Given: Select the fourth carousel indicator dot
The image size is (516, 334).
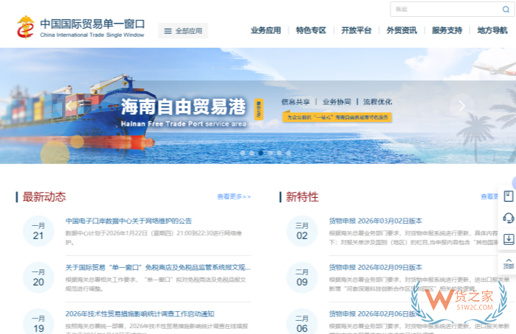Looking at the screenshot, I should tap(271, 153).
